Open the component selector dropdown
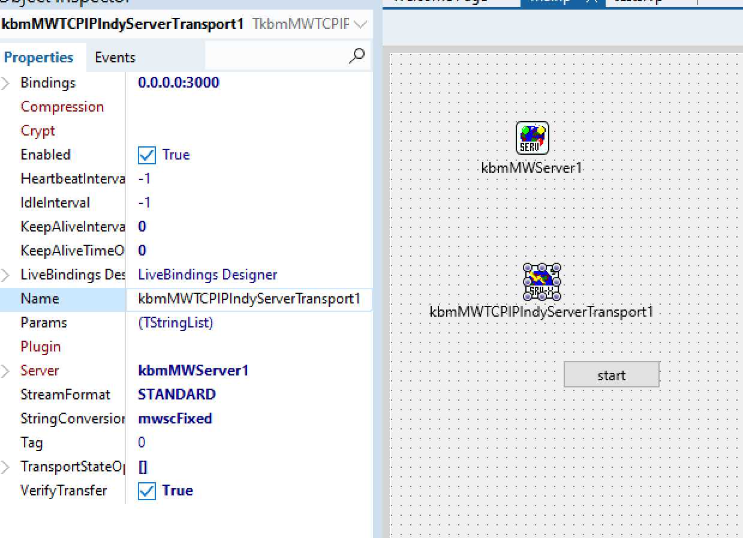The width and height of the screenshot is (743, 538). click(x=360, y=25)
